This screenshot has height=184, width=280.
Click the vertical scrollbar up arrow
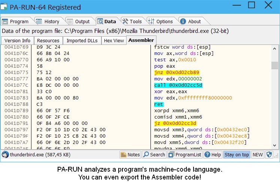275,49
